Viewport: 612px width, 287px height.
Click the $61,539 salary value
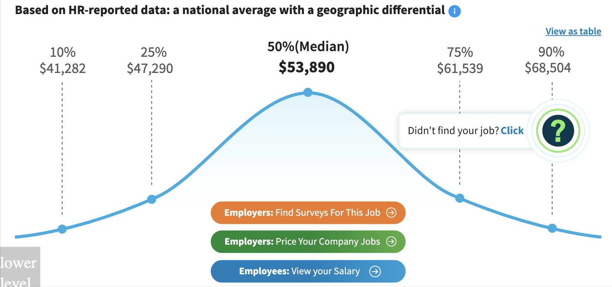coord(460,68)
